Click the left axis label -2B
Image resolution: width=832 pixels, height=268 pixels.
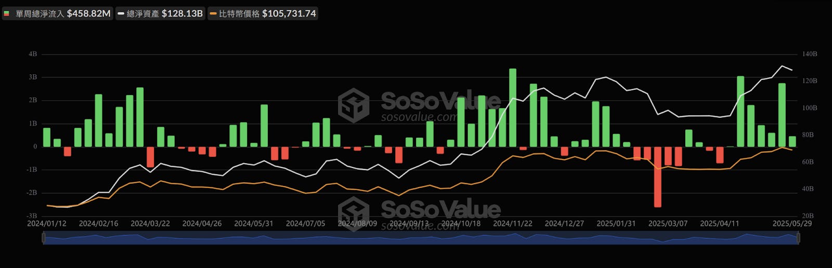(x=32, y=193)
